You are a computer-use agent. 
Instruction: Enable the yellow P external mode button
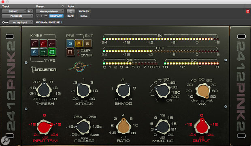[79, 43]
